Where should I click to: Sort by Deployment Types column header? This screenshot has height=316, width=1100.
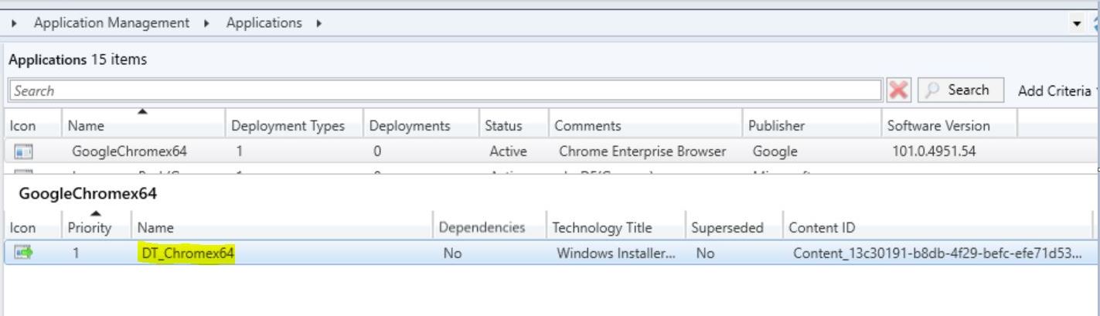pyautogui.click(x=295, y=126)
